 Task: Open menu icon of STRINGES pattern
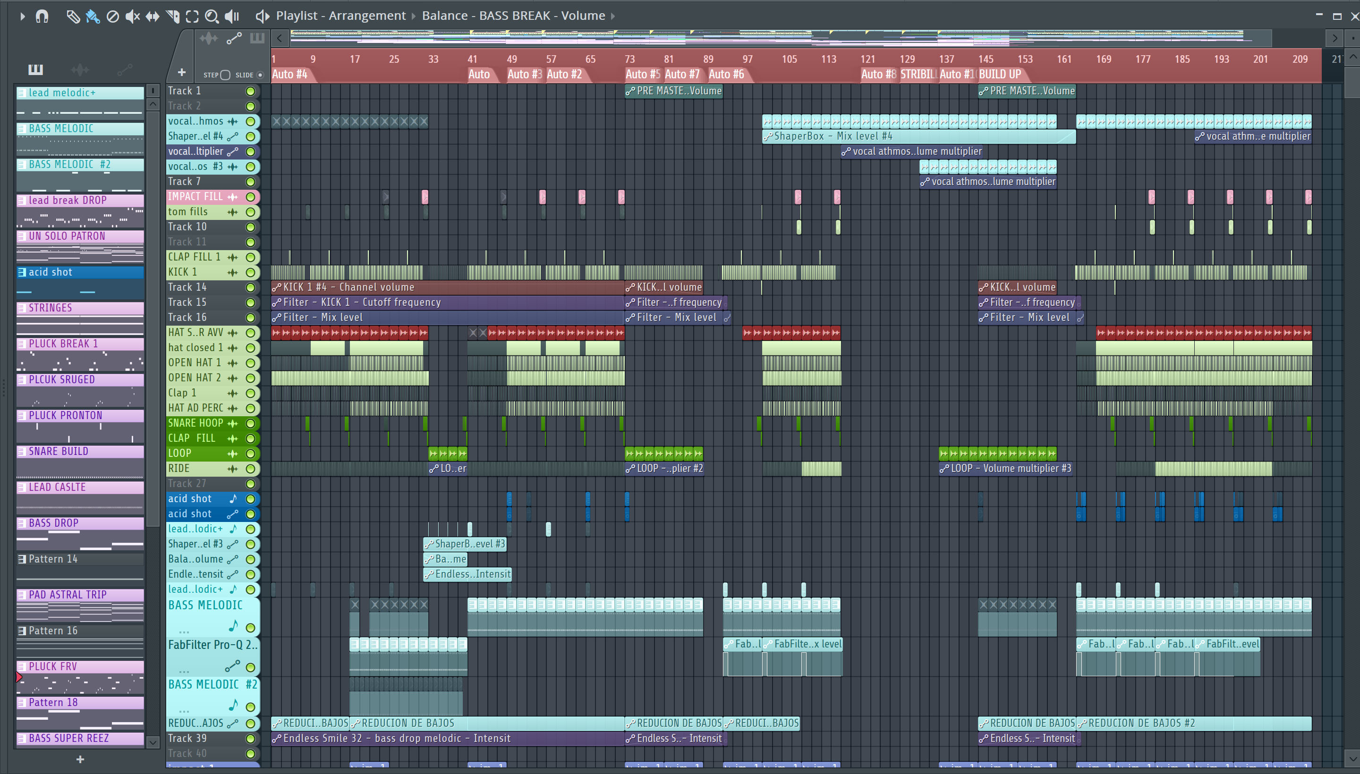(x=22, y=308)
